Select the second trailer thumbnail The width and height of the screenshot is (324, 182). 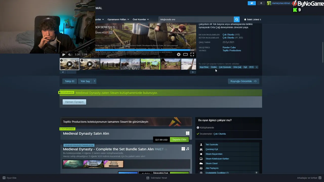[x=90, y=64]
